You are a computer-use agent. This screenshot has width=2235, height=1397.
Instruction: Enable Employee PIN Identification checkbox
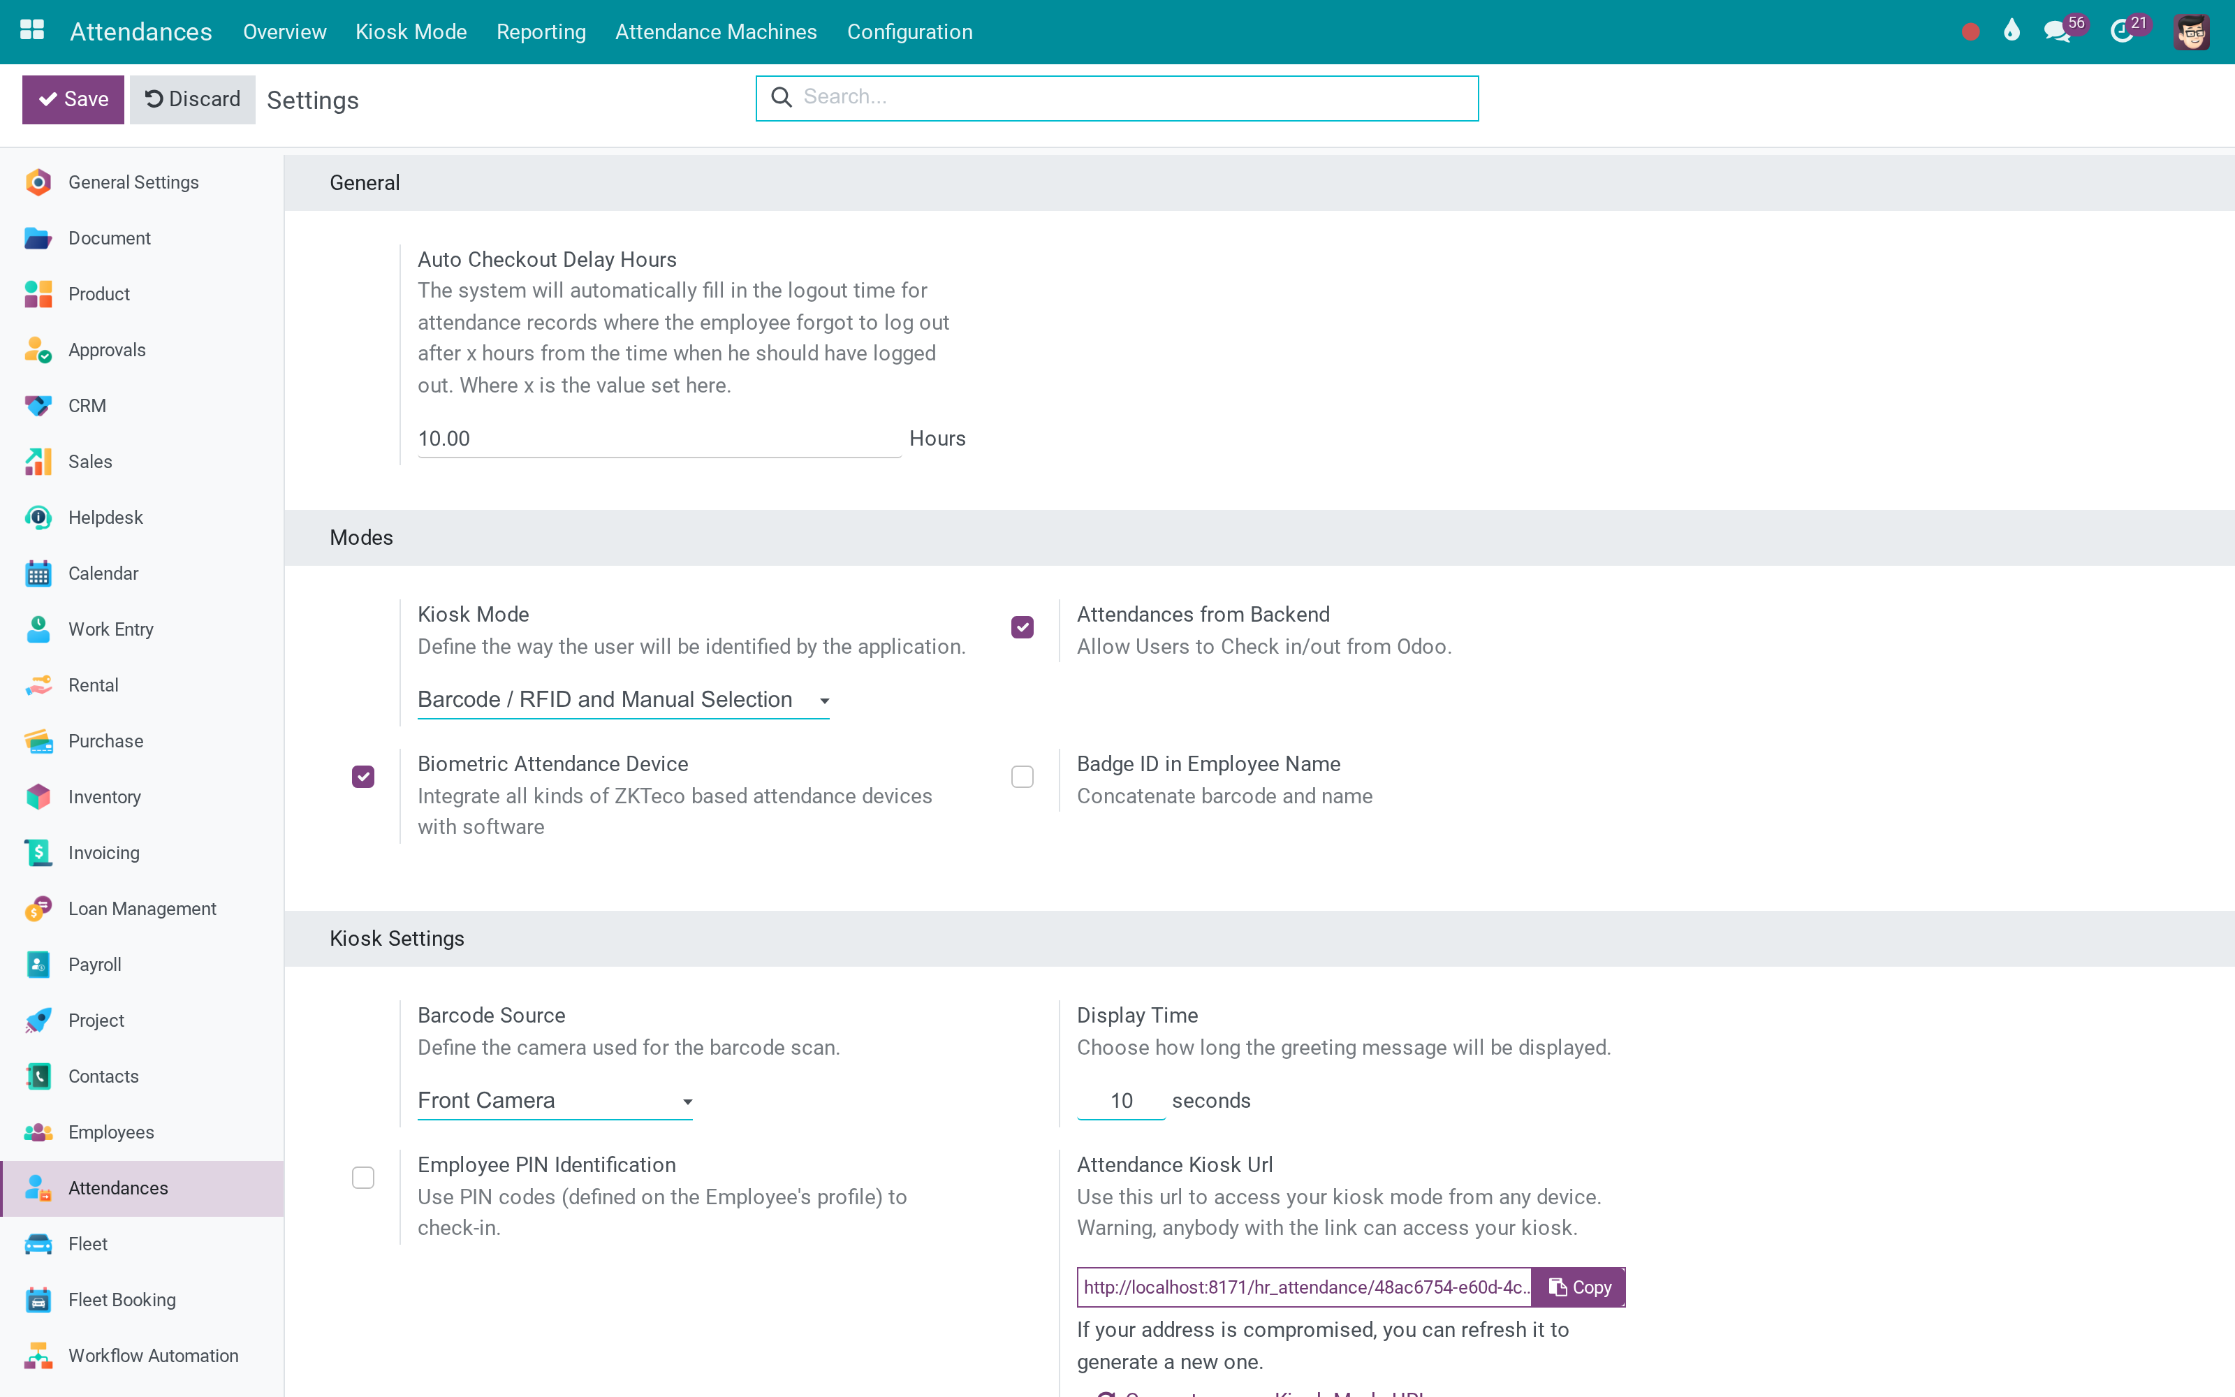(363, 1178)
